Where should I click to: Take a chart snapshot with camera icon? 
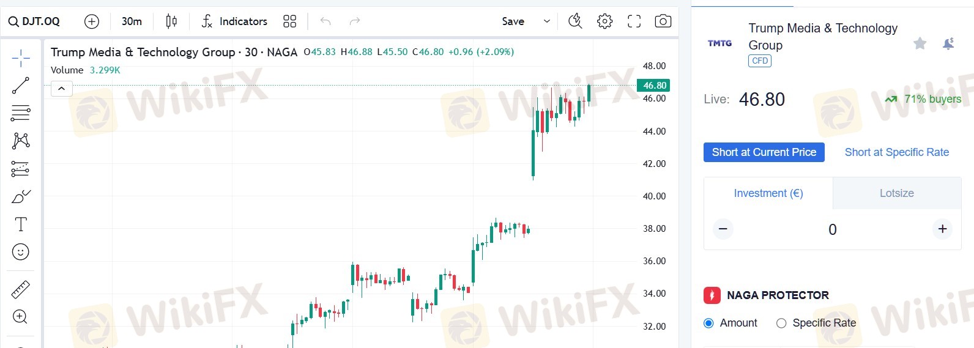[x=663, y=21]
